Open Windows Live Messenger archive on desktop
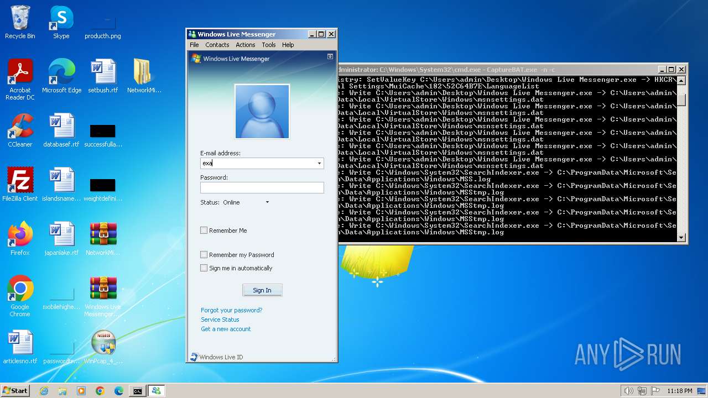 click(103, 296)
